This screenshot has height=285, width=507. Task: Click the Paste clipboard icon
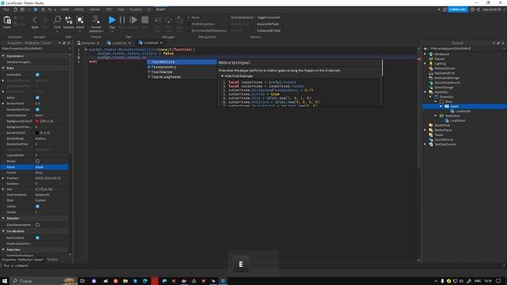[7, 21]
